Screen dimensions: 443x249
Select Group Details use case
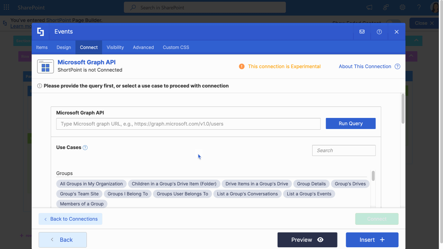click(x=311, y=184)
